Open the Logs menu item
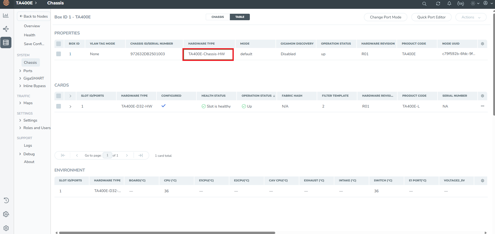Image resolution: width=495 pixels, height=234 pixels. pyautogui.click(x=28, y=145)
